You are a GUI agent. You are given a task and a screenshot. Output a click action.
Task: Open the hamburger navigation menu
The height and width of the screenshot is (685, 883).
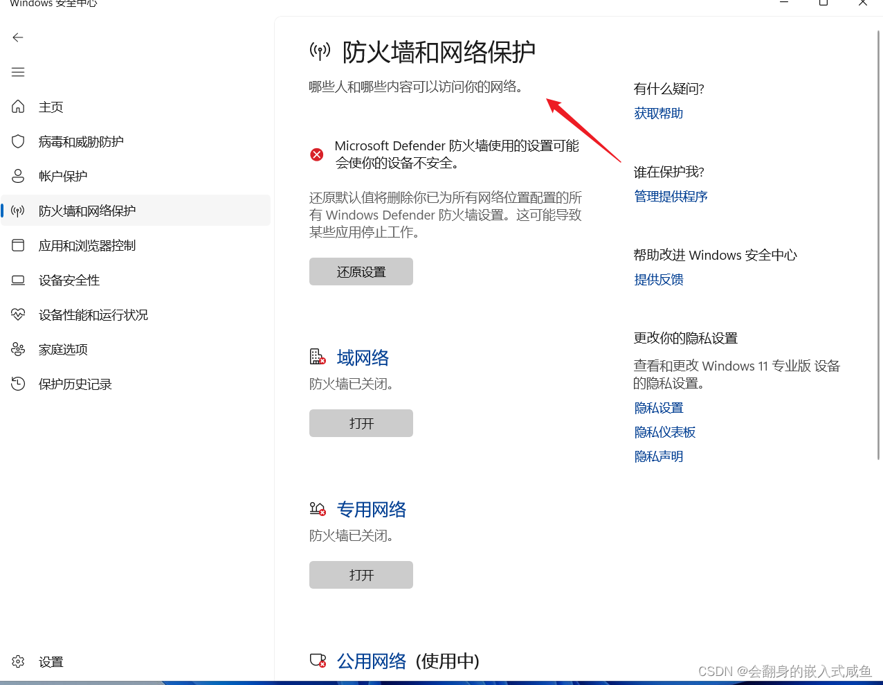point(18,72)
